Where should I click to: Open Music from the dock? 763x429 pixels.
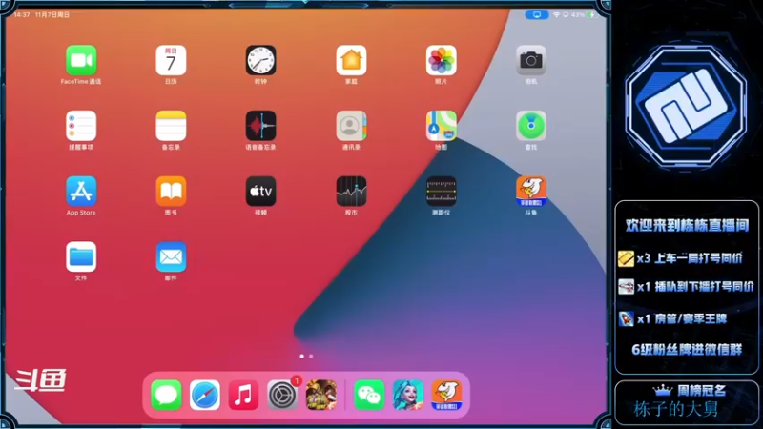pyautogui.click(x=243, y=395)
